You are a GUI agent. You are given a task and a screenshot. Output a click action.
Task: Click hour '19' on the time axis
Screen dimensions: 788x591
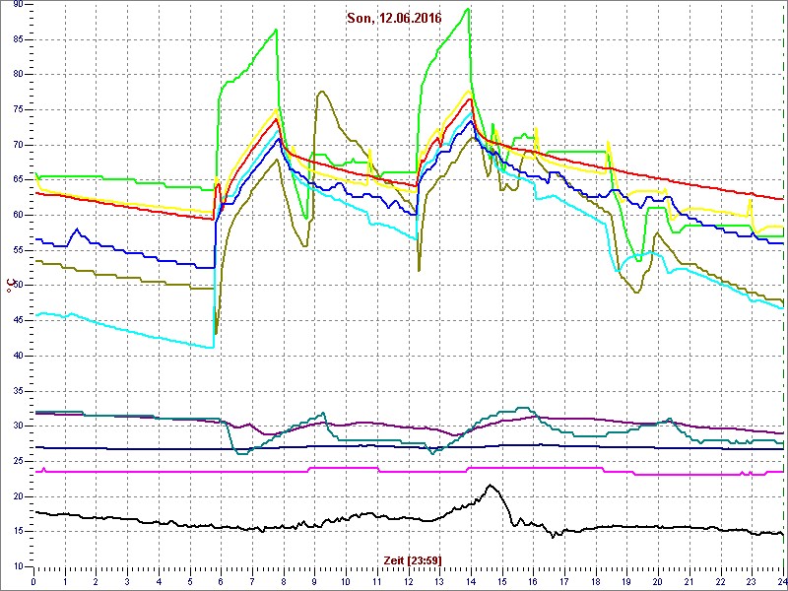[627, 580]
